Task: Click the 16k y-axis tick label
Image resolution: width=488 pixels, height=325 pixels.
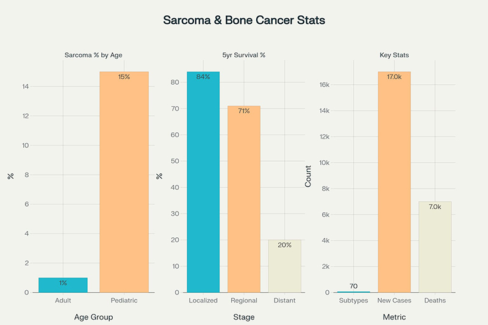Action: click(x=323, y=85)
